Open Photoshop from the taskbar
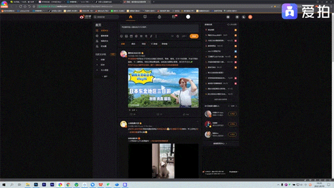 pos(36,185)
